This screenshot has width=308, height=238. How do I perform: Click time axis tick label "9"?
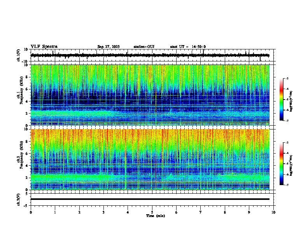(249, 212)
